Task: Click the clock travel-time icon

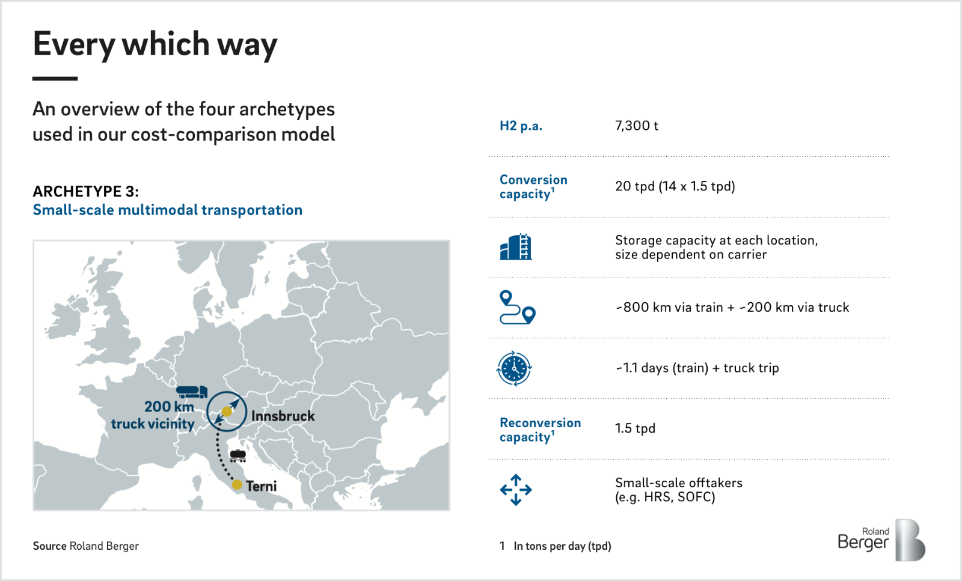Action: [515, 368]
